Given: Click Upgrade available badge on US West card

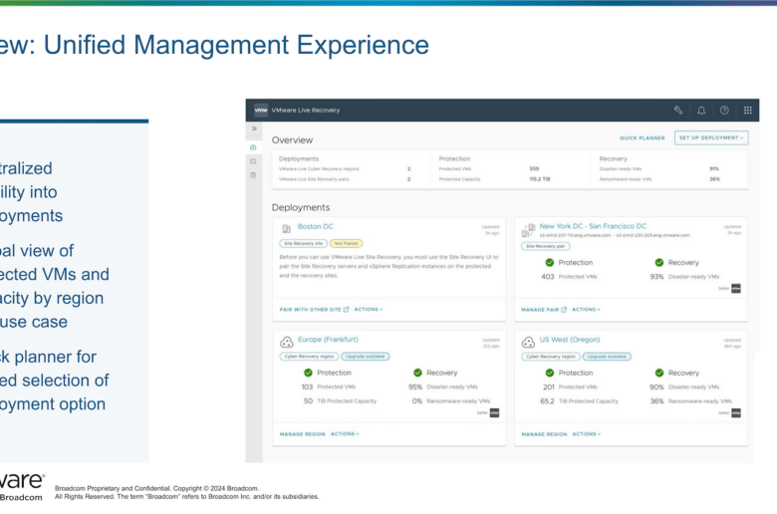Looking at the screenshot, I should pyautogui.click(x=607, y=357).
